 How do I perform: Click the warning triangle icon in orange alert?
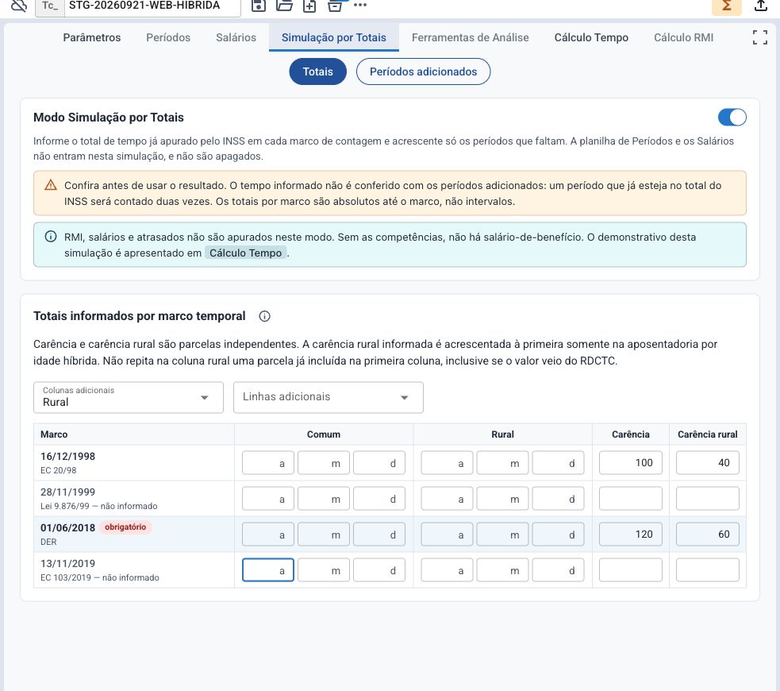coord(50,185)
